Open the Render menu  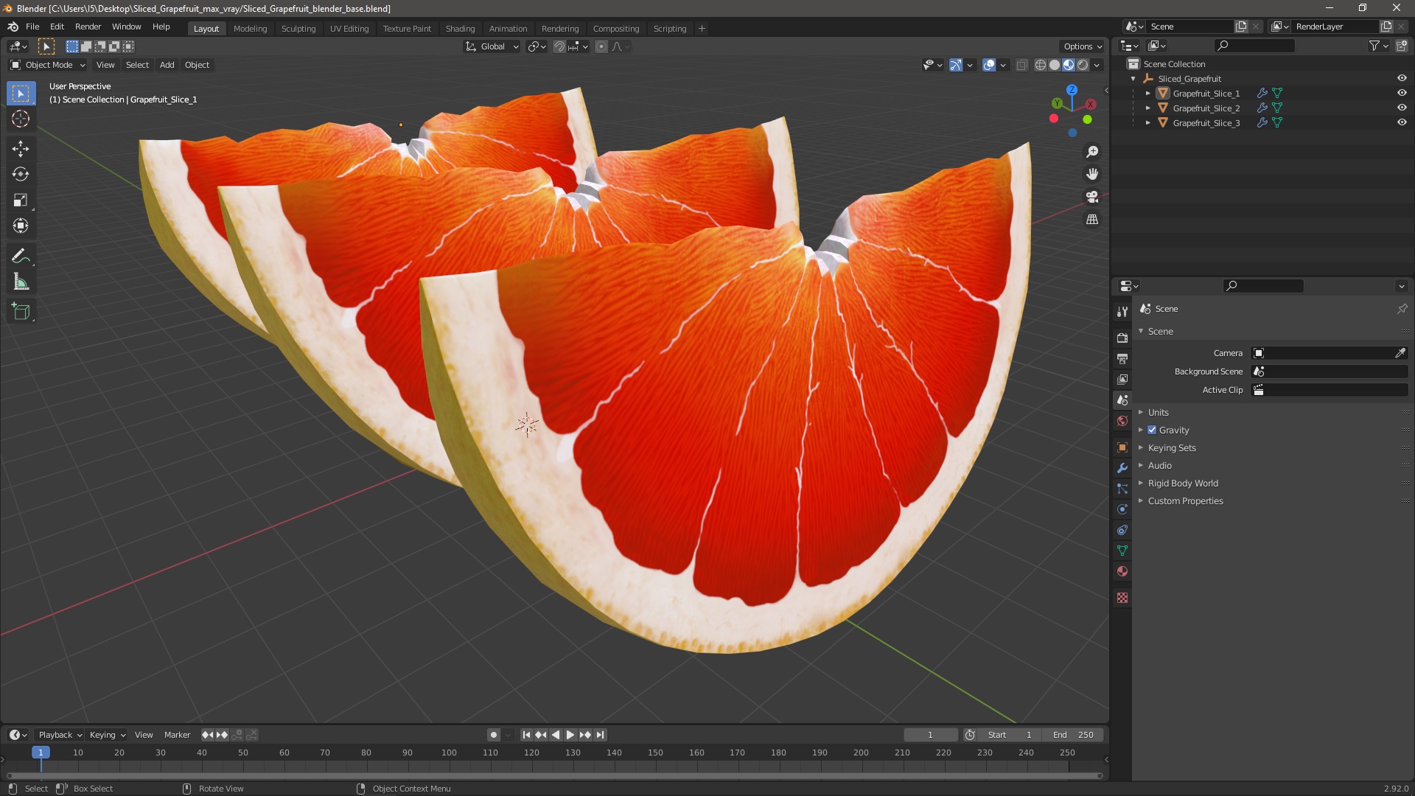[88, 27]
